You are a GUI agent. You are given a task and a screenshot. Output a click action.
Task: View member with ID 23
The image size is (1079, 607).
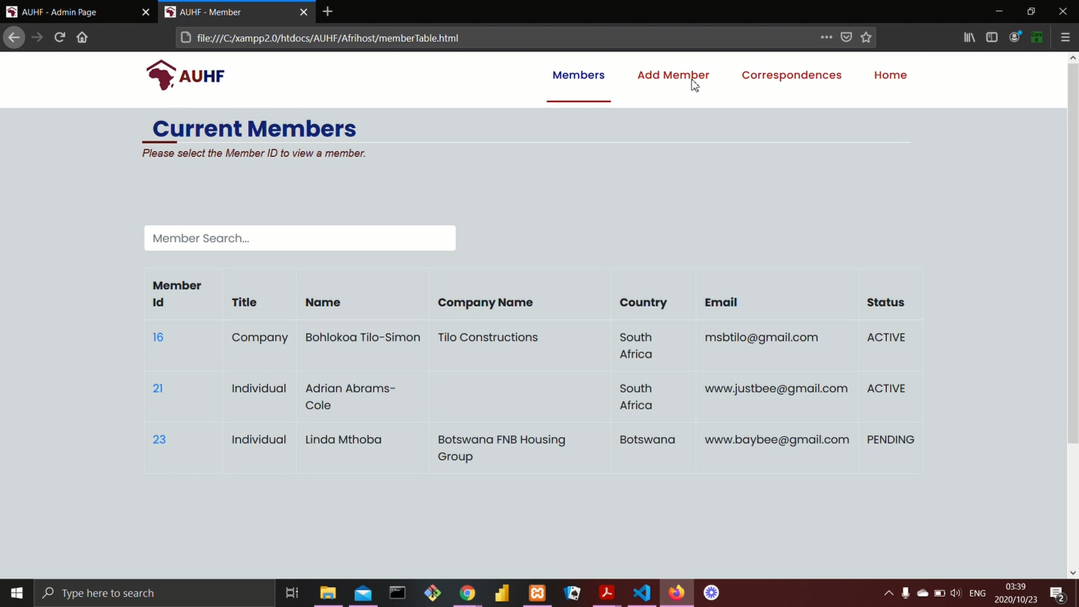point(159,440)
